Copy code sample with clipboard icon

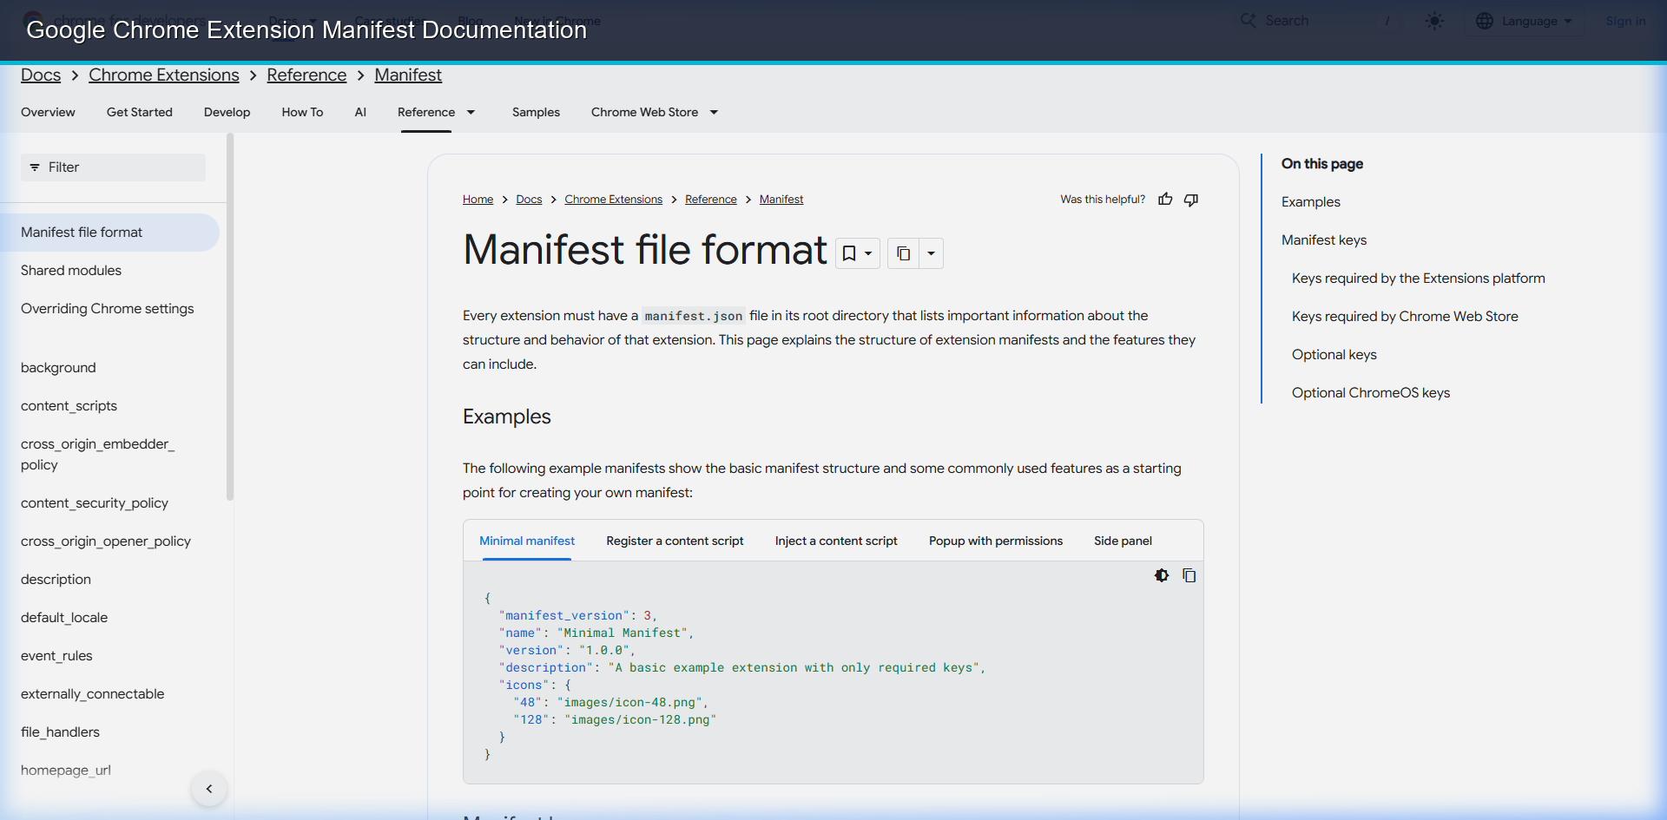click(1189, 575)
